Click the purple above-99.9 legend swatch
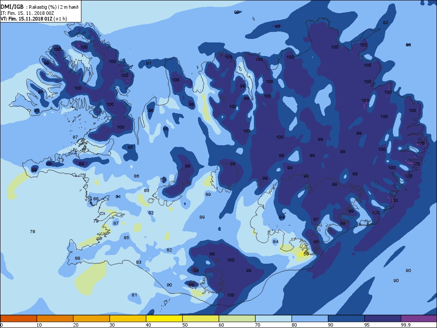The height and width of the screenshot is (328, 437). coord(419,318)
